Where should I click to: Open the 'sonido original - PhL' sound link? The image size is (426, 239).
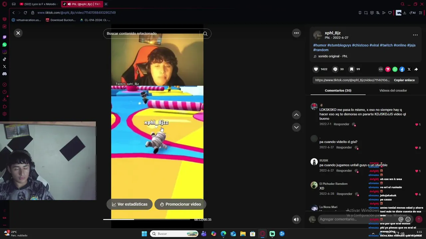coord(333,56)
